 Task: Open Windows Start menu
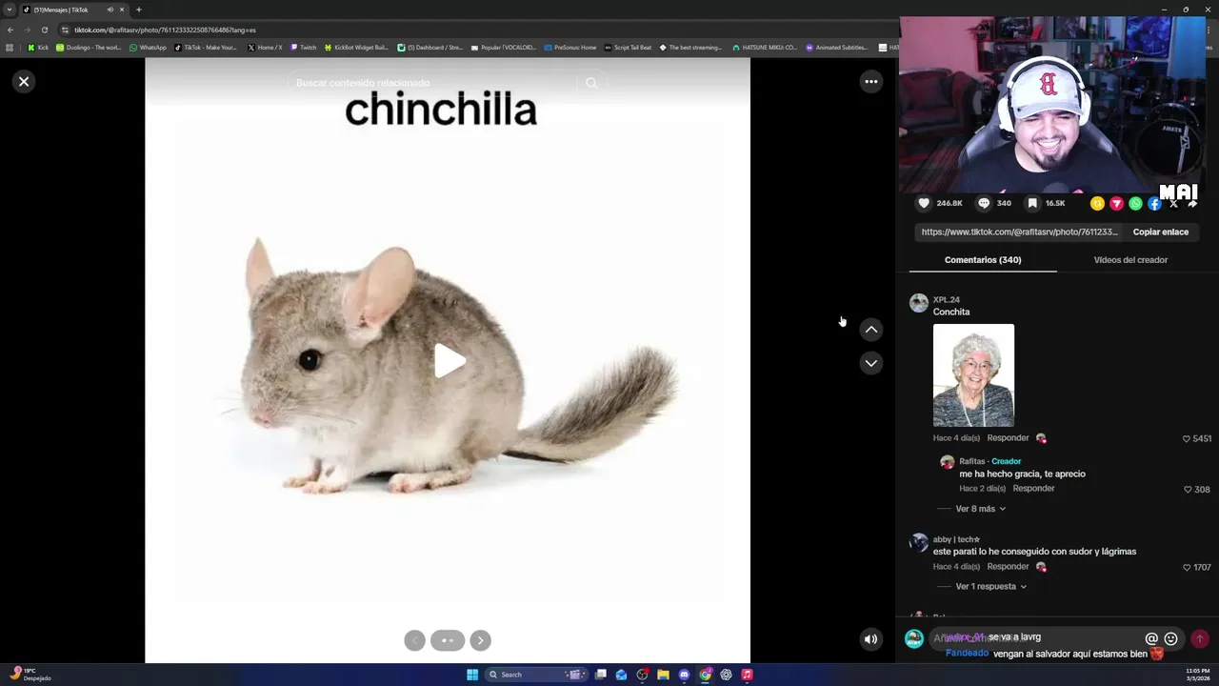pyautogui.click(x=472, y=675)
